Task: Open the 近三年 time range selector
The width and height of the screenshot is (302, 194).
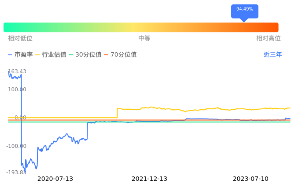Action: point(273,55)
